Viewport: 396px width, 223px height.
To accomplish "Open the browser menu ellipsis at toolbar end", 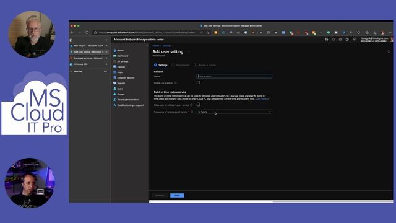I will coord(390,32).
